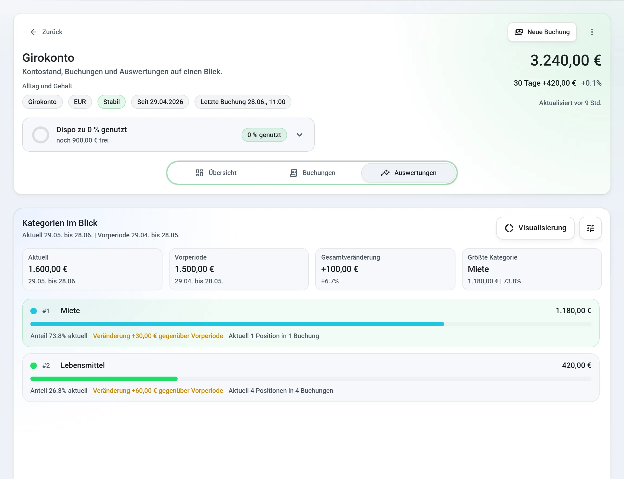Click the Aktualisiert vor 9 Std. text
Image resolution: width=624 pixels, height=479 pixels.
point(570,103)
